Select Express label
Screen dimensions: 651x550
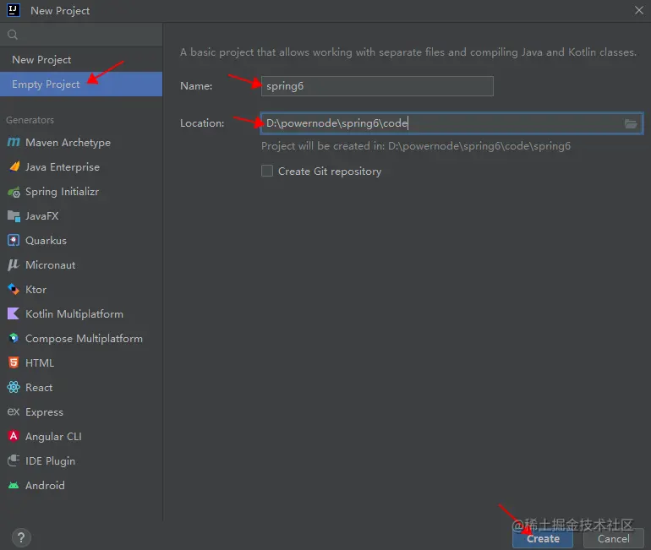pos(45,412)
